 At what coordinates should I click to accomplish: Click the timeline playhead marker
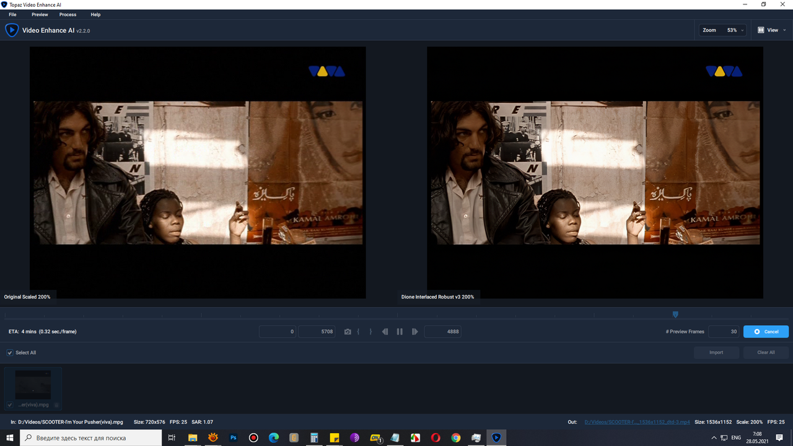pyautogui.click(x=675, y=315)
